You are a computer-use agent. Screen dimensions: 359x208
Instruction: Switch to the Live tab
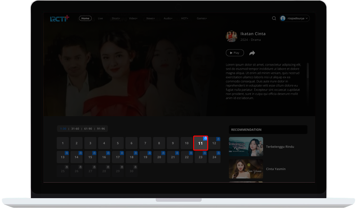click(100, 18)
